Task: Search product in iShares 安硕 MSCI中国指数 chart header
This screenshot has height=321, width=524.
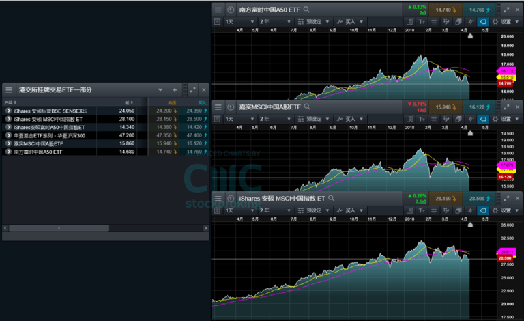Action: click(331, 198)
